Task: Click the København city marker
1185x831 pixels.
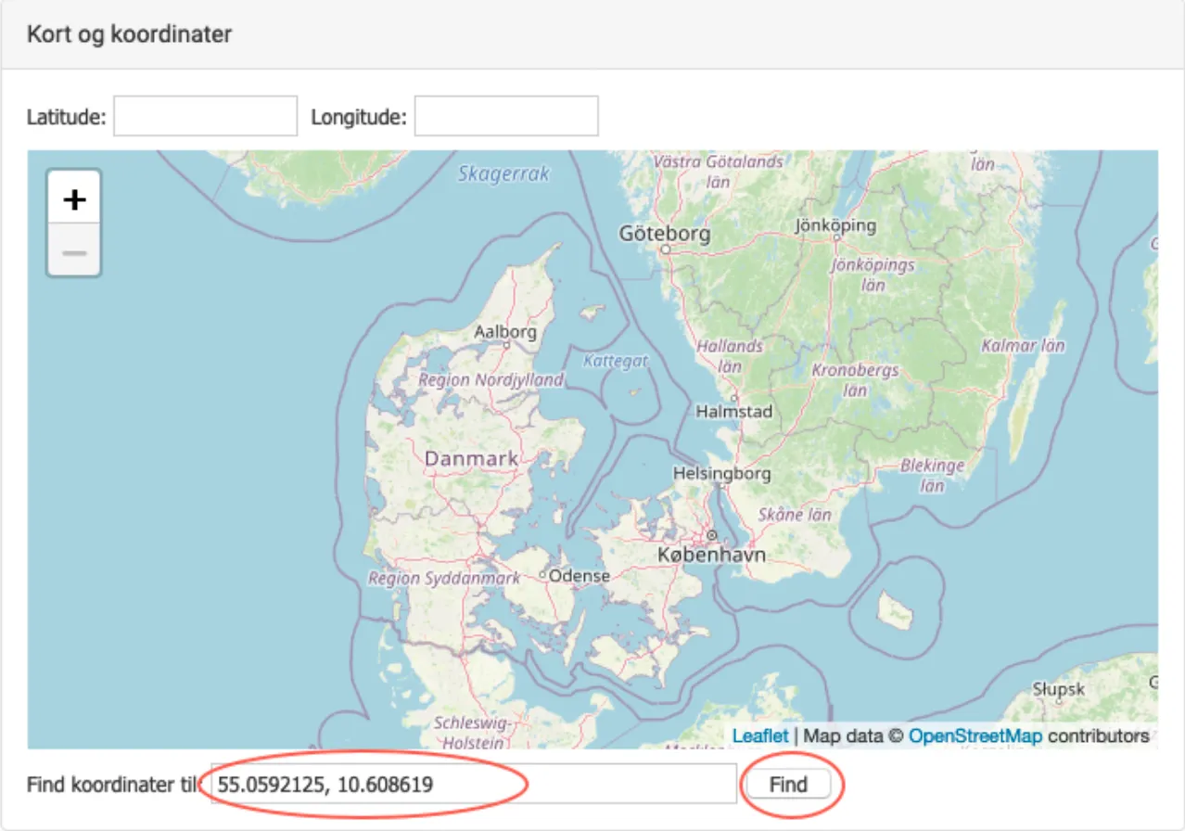Action: pos(711,536)
